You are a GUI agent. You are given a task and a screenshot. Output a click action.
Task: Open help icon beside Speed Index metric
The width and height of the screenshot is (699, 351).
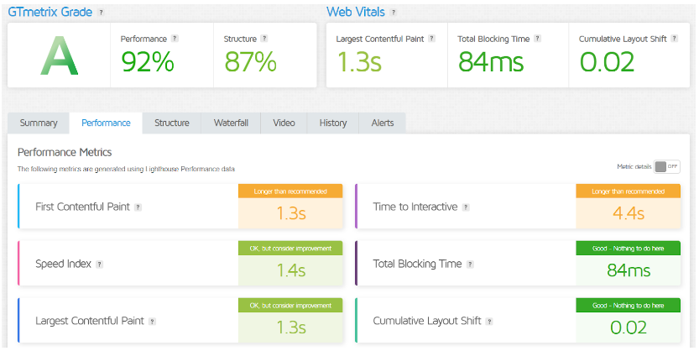click(99, 265)
